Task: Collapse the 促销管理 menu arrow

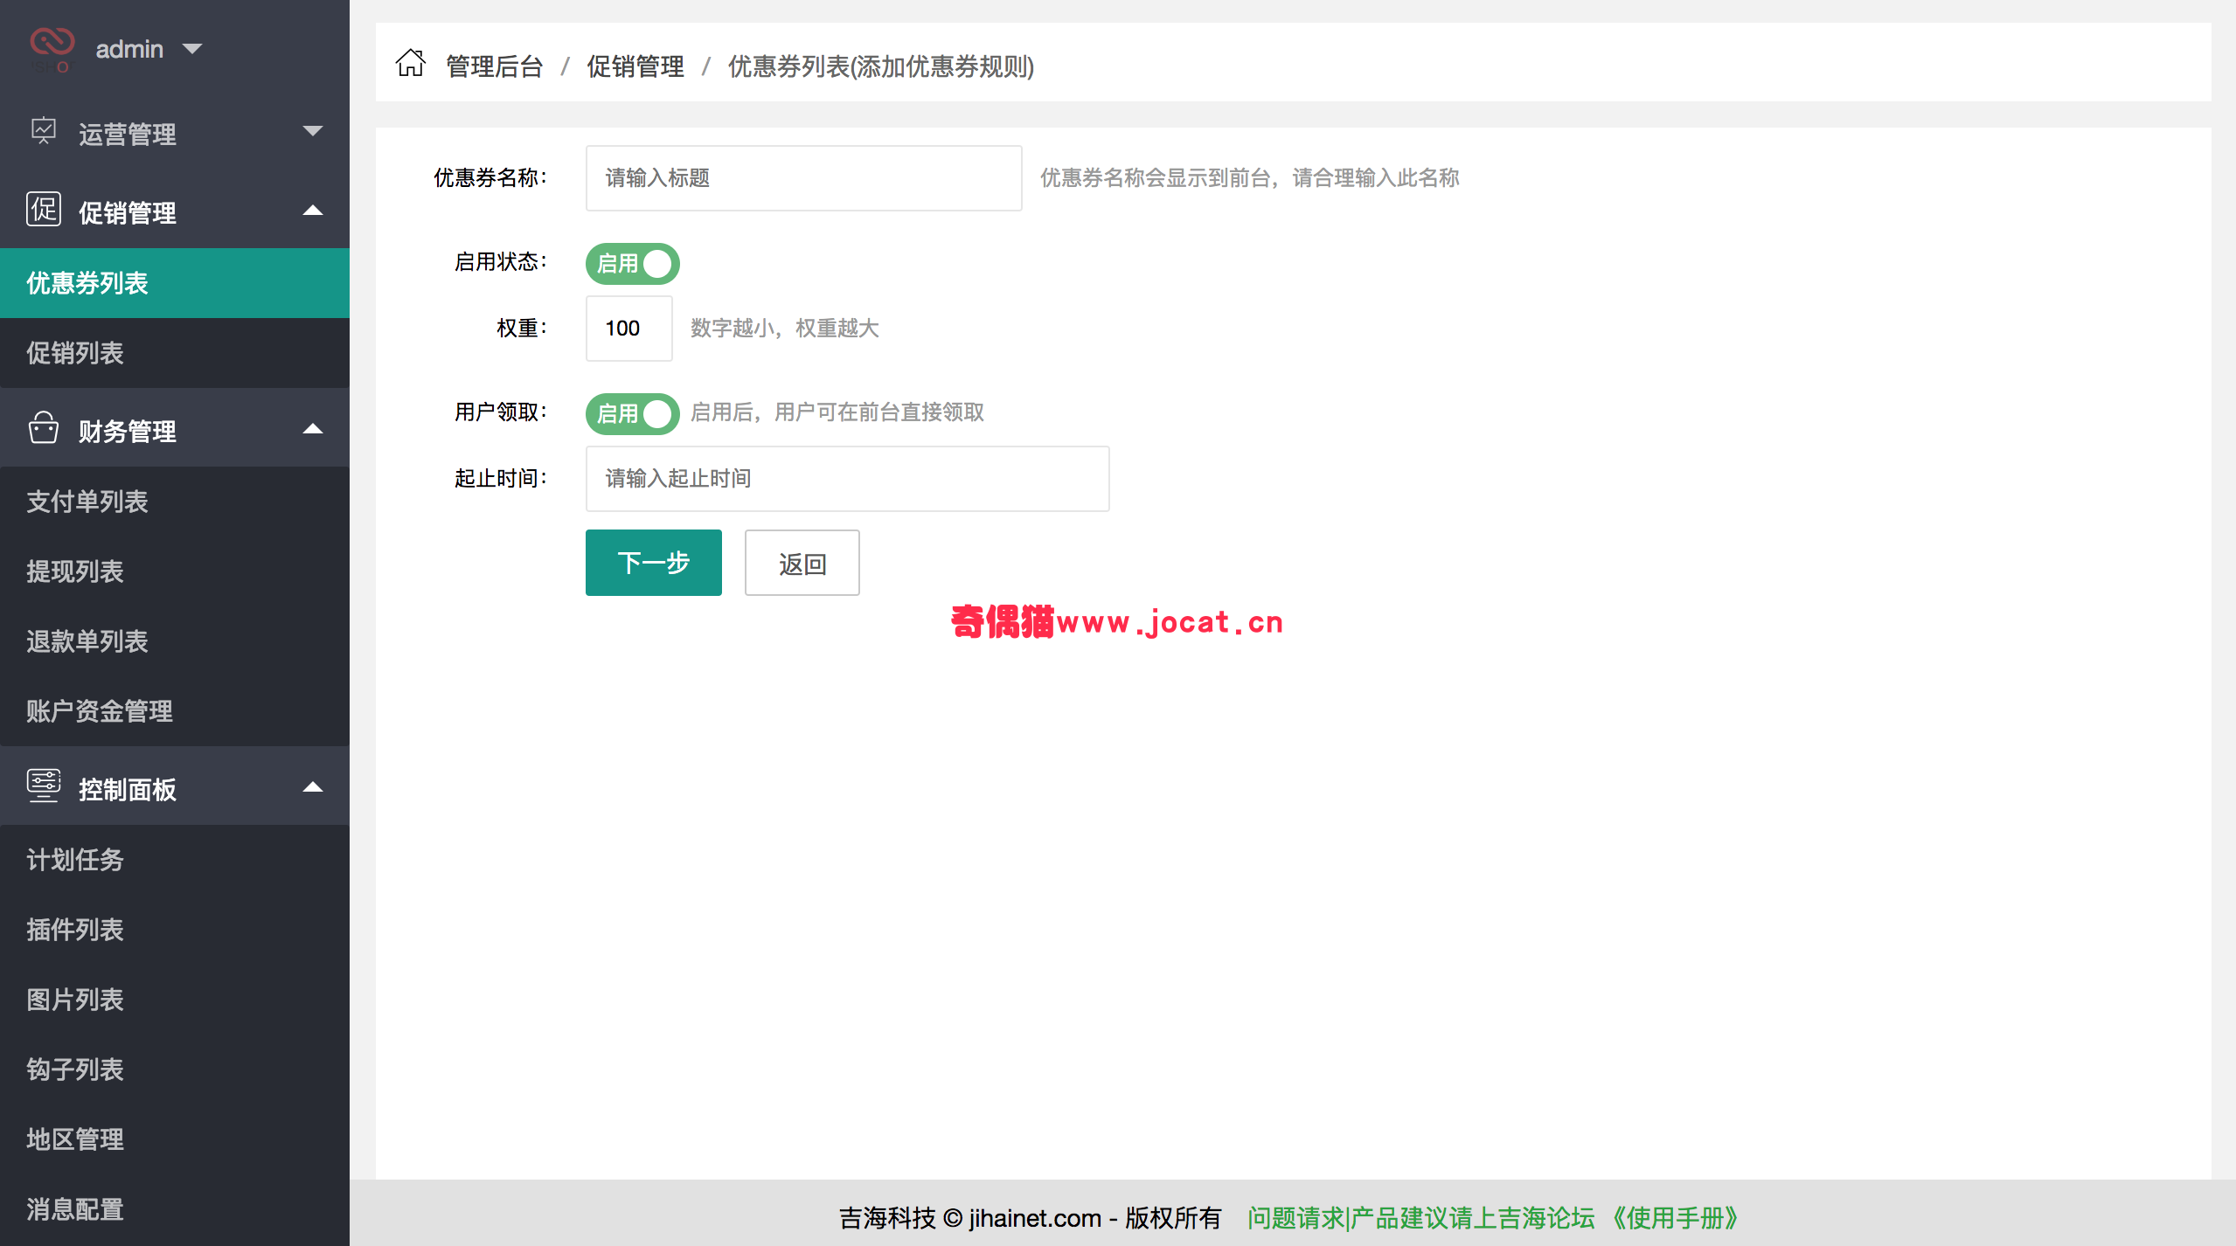Action: point(313,211)
